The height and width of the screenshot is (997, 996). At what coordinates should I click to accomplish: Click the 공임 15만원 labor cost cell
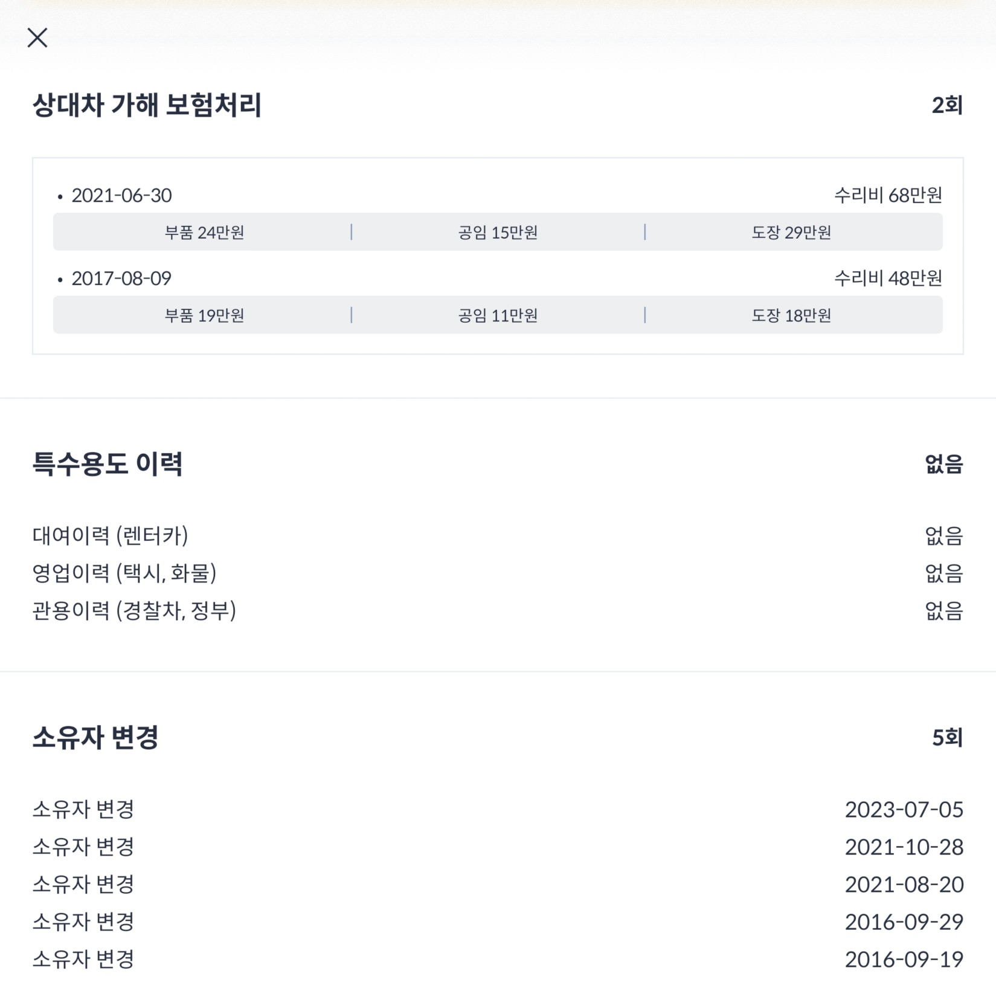tap(498, 233)
